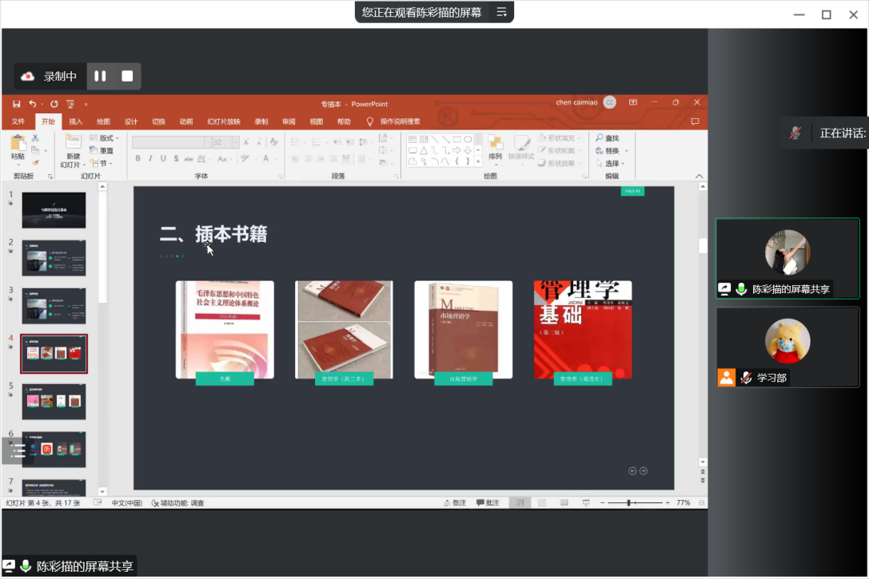Open the 视图 ribbon tab
Screen dimensions: 869x579
pos(316,121)
